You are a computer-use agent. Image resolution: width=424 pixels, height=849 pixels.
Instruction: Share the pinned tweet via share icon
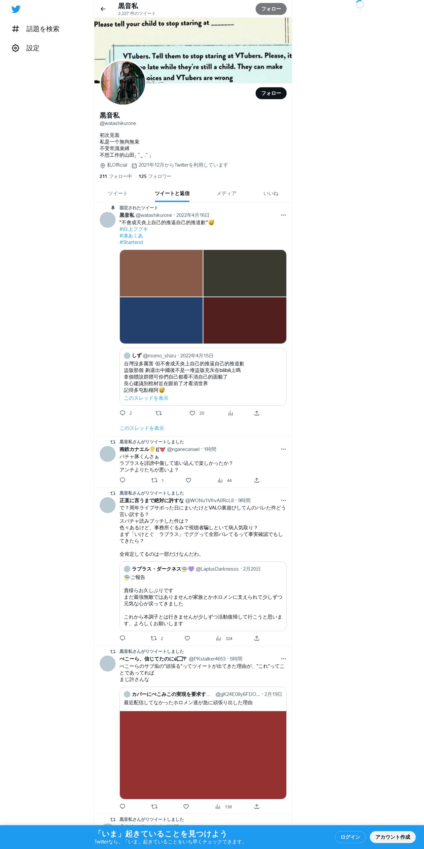point(257,413)
